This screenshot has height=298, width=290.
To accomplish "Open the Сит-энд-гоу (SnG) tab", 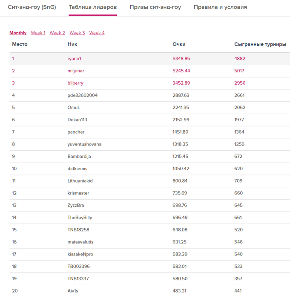I will coord(32,7).
